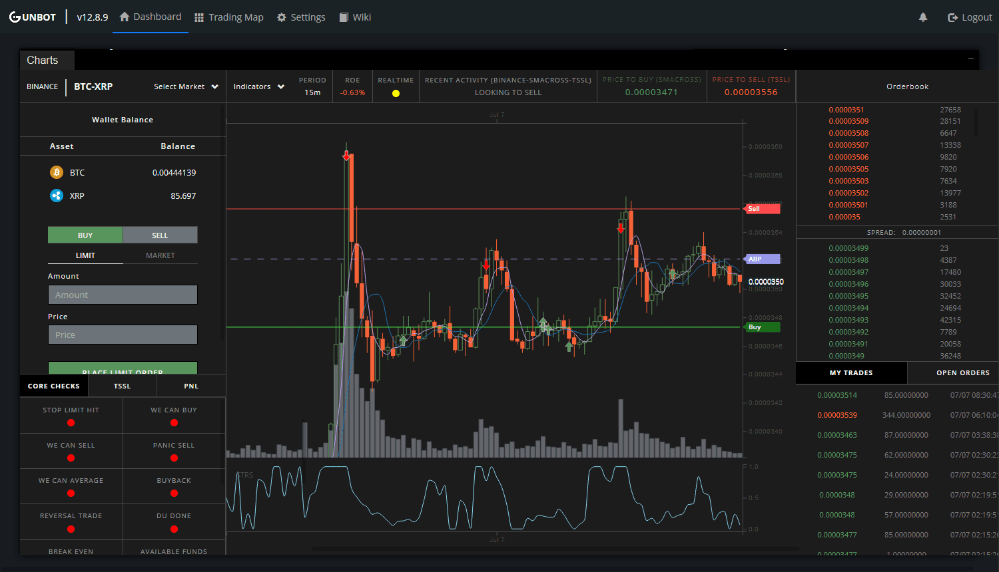Expand the Indicators dropdown

tap(258, 86)
